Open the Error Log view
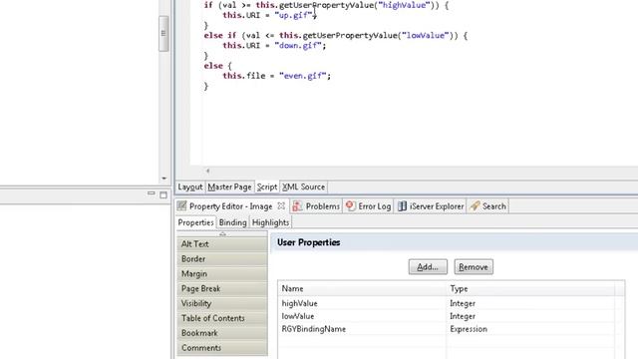Viewport: 638px width, 359px height. point(368,206)
